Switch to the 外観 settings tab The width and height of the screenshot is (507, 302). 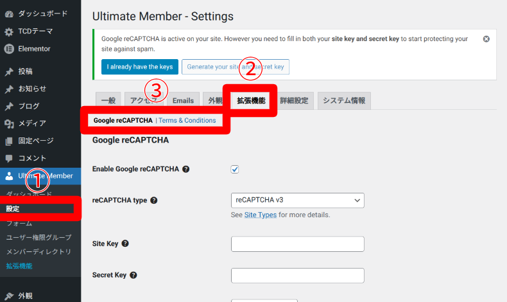(215, 101)
